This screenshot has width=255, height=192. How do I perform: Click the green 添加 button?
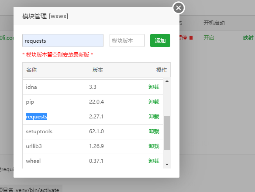coord(160,40)
